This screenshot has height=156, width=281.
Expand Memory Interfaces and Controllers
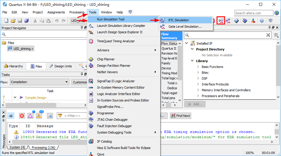coord(198,90)
